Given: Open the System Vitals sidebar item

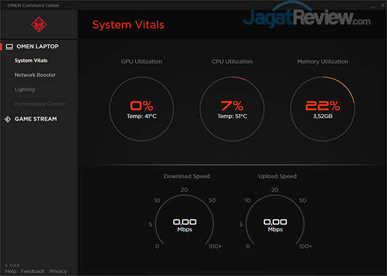Looking at the screenshot, I should coord(31,61).
